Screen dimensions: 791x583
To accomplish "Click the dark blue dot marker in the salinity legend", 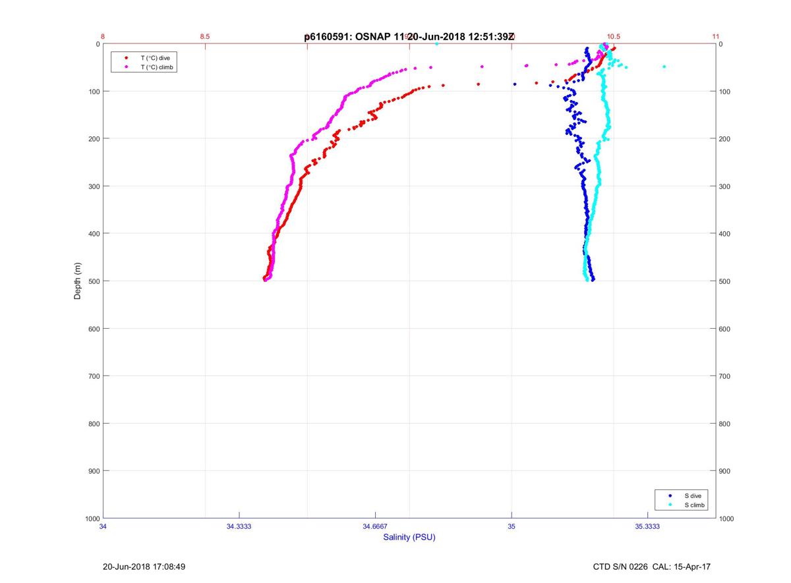I will [670, 495].
